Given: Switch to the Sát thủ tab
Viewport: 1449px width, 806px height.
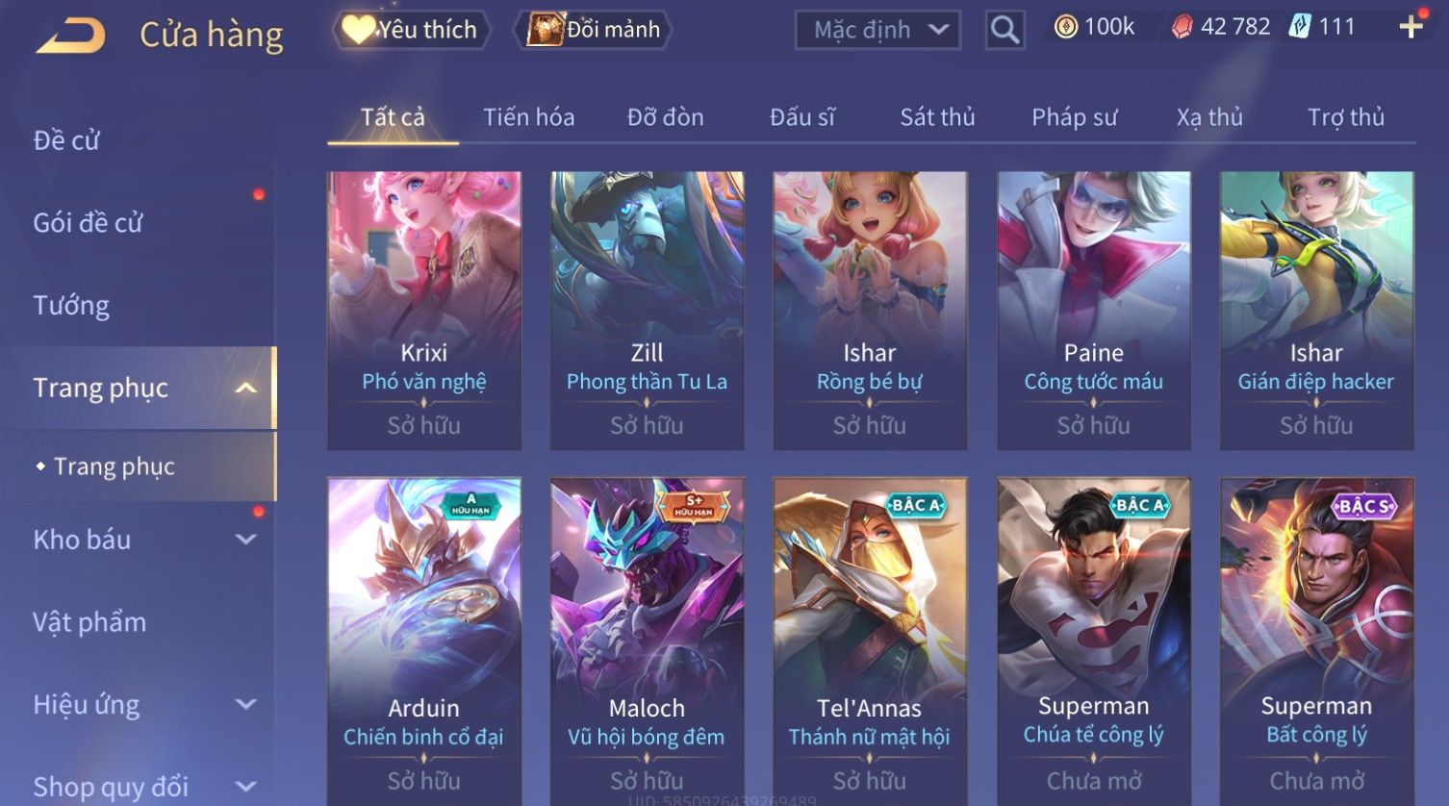Looking at the screenshot, I should coord(937,117).
